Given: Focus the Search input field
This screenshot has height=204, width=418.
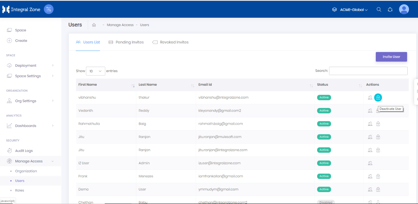Looking at the screenshot, I should tap(368, 71).
